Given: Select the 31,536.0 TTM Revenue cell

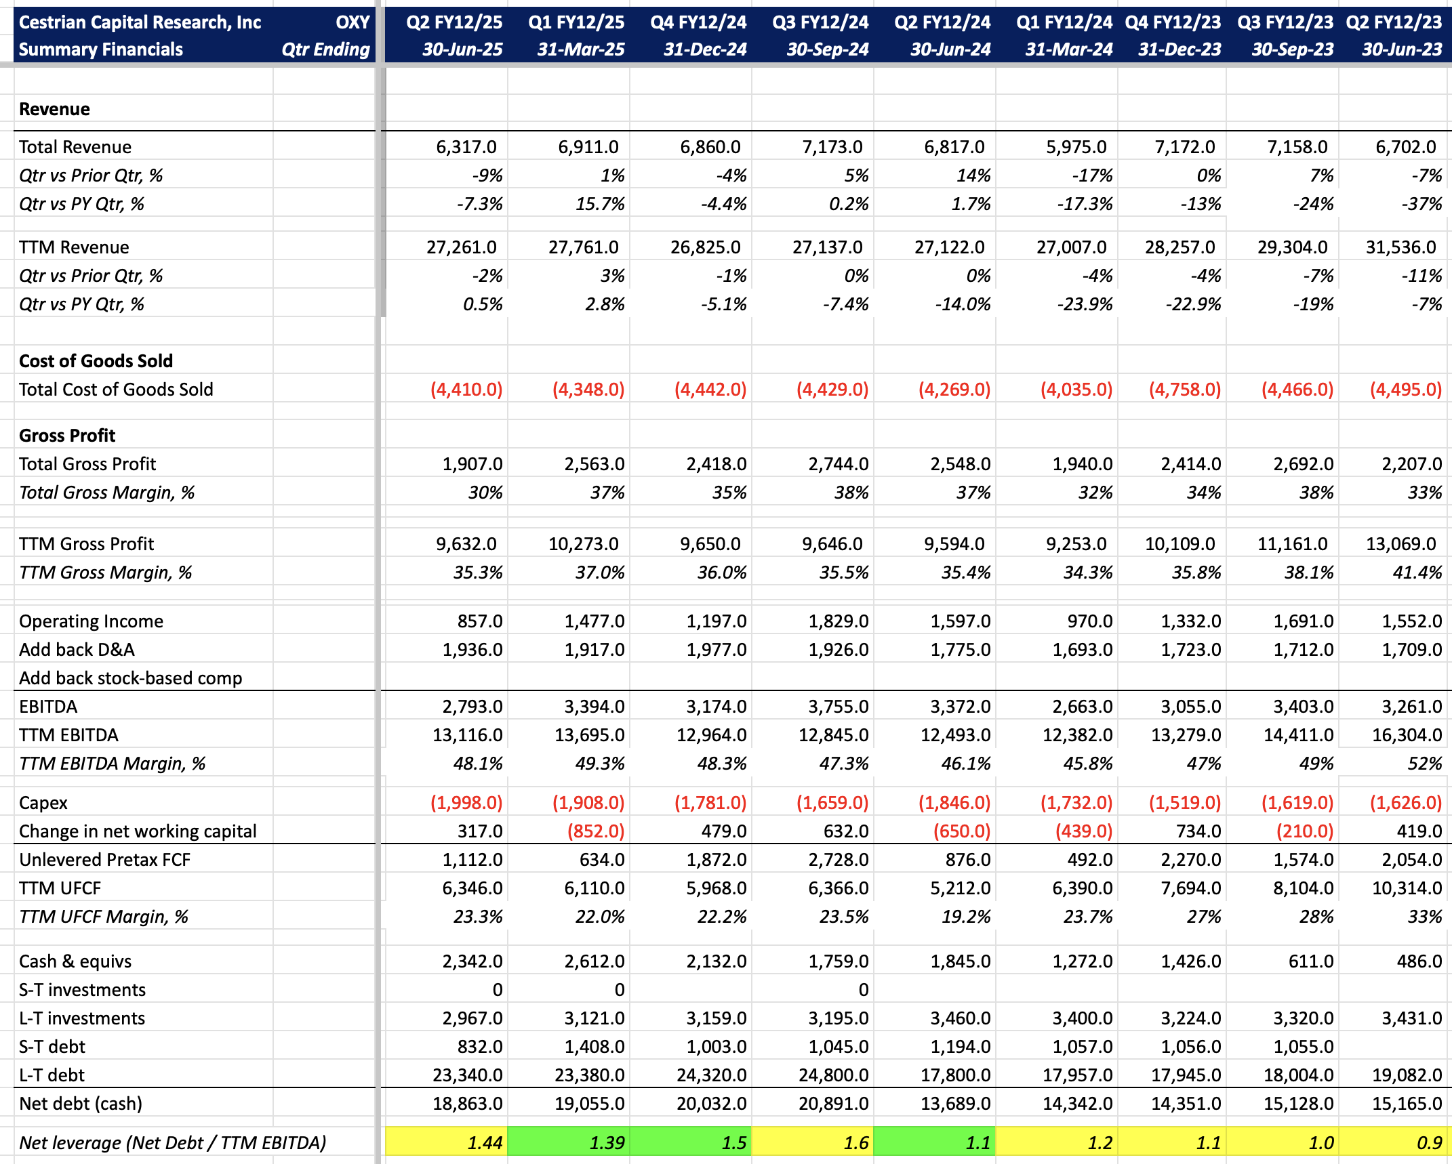Looking at the screenshot, I should pos(1400,247).
